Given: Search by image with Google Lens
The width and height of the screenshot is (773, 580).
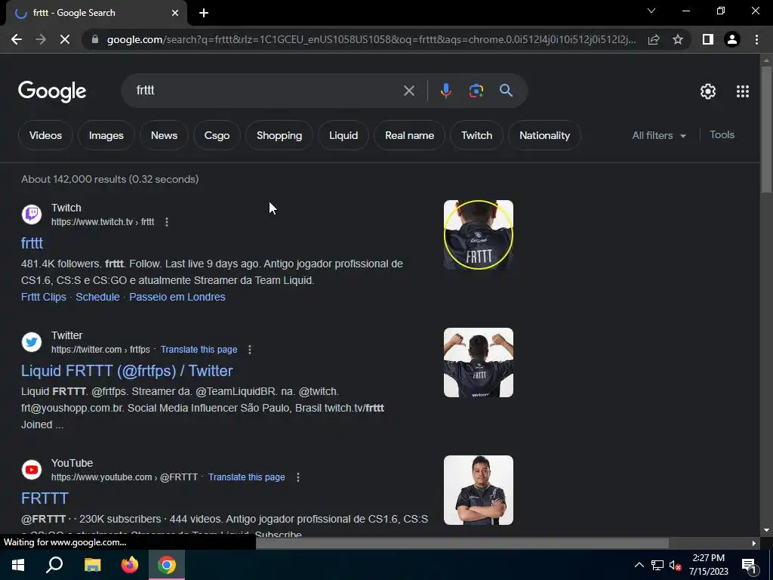Looking at the screenshot, I should pyautogui.click(x=476, y=91).
